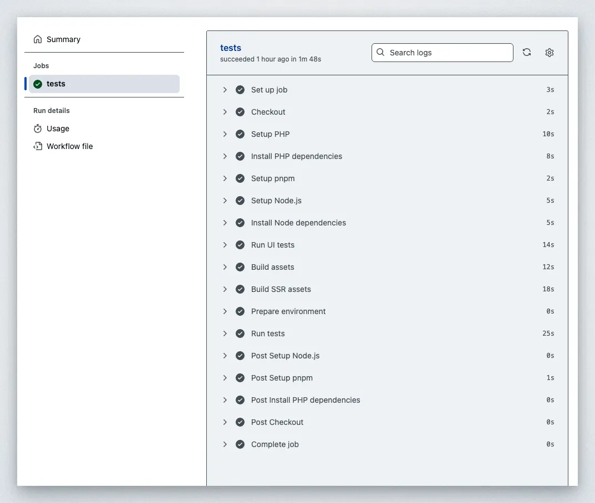This screenshot has height=503, width=595.
Task: Expand the Set up job step
Action: pyautogui.click(x=225, y=90)
